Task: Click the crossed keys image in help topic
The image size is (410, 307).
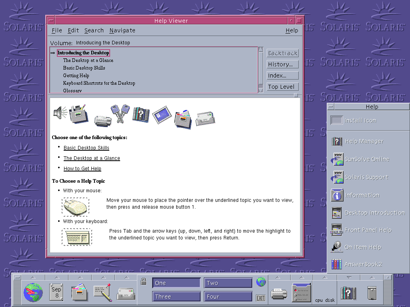Action: coord(120,114)
